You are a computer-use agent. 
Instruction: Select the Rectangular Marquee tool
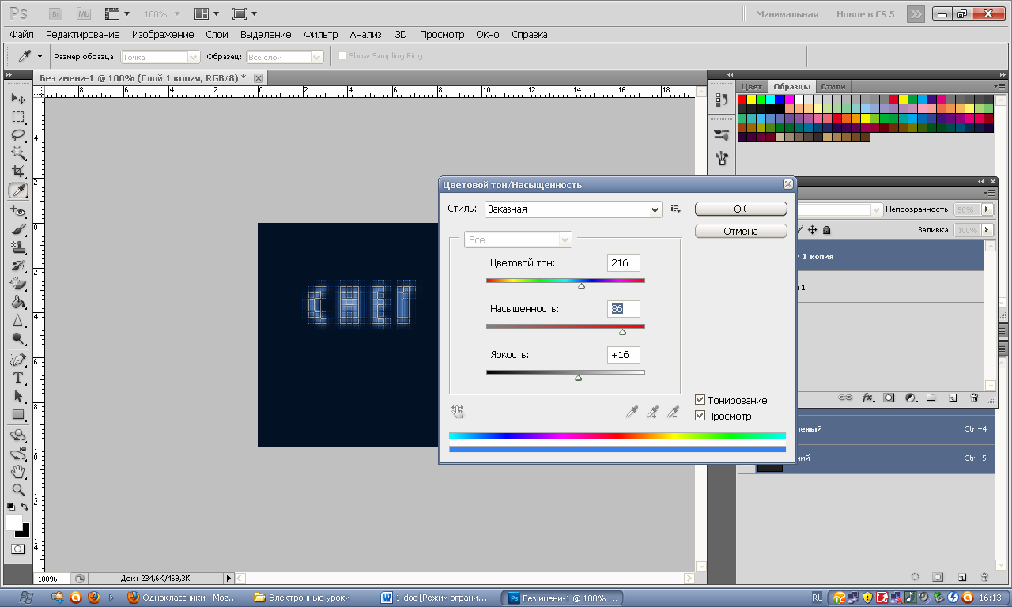(18, 117)
